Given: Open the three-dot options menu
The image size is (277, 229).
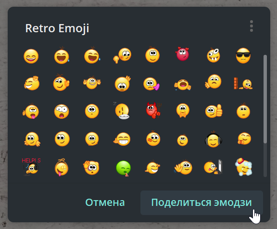Looking at the screenshot, I should coord(252,26).
